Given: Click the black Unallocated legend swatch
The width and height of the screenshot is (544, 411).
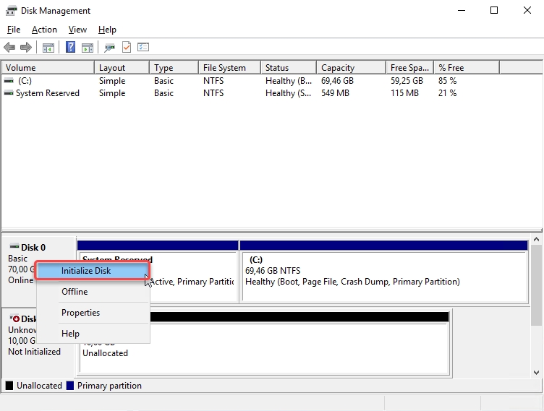Looking at the screenshot, I should [10, 386].
